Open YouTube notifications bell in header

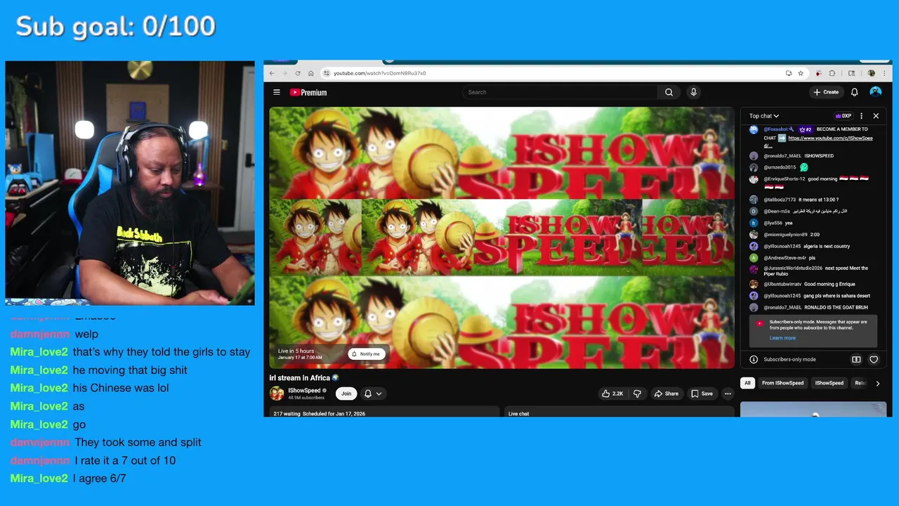854,92
